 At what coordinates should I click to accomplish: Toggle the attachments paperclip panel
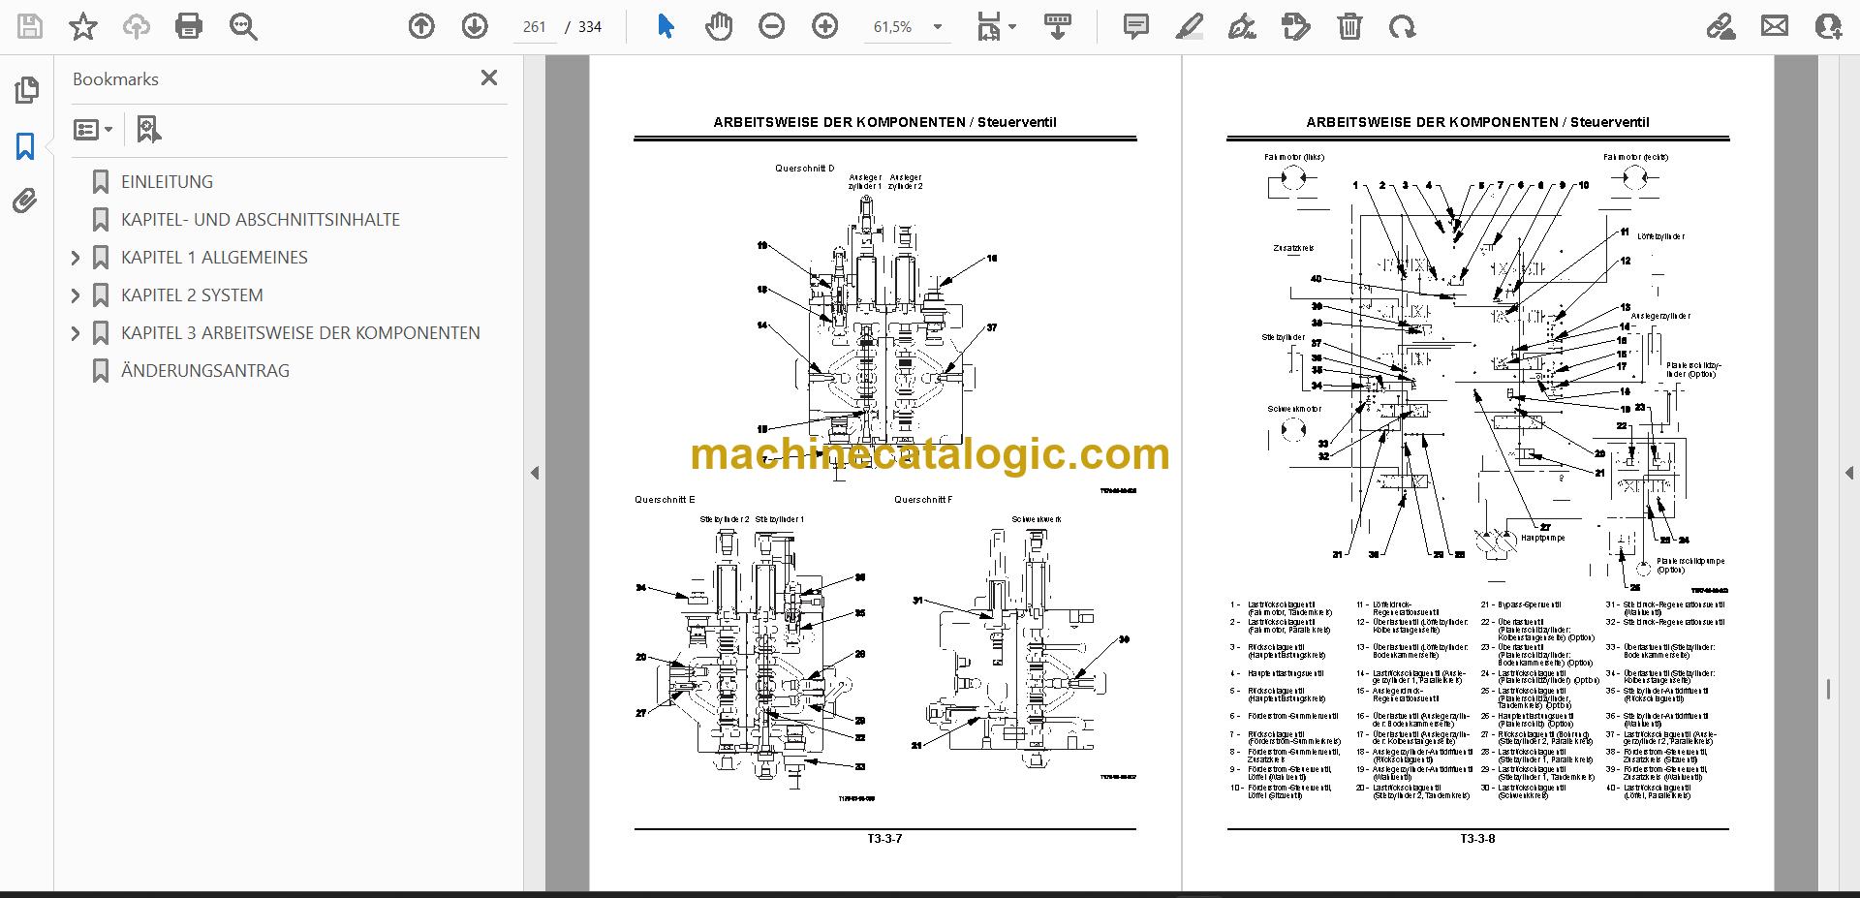tap(25, 201)
